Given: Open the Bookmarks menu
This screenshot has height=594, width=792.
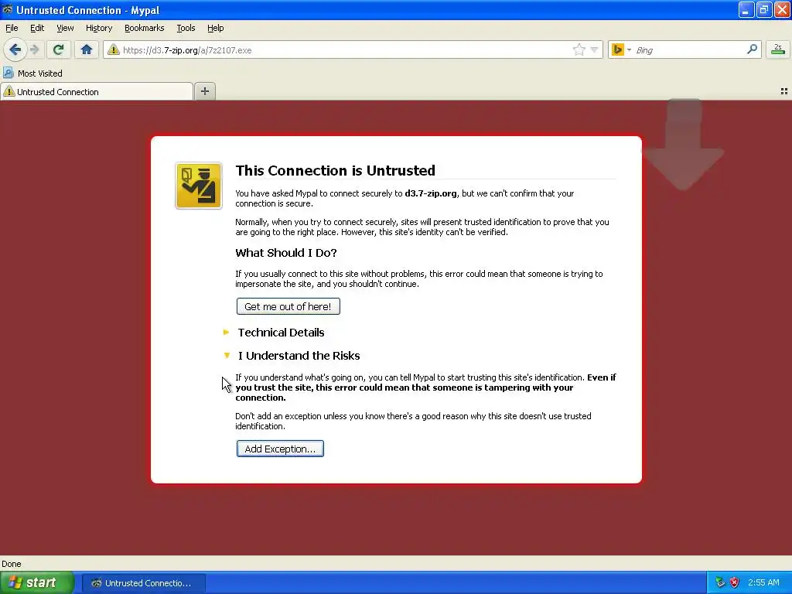Looking at the screenshot, I should 145,29.
